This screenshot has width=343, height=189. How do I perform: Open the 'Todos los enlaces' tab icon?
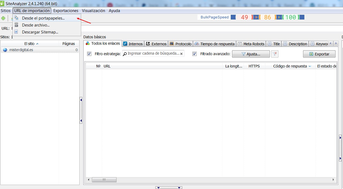pos(88,43)
